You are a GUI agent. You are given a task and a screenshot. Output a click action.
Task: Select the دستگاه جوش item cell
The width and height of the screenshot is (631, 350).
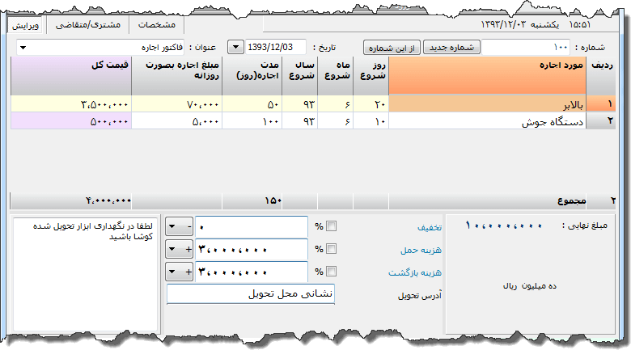(x=487, y=120)
